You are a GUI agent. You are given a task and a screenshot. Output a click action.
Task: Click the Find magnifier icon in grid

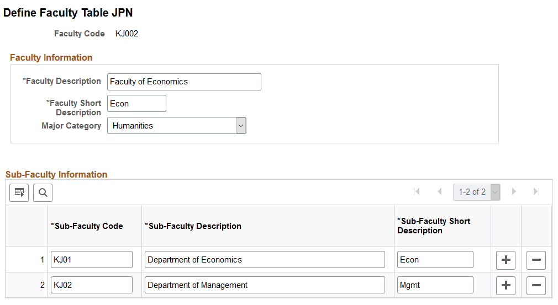(43, 193)
